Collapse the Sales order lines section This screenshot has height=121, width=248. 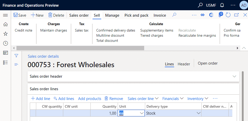coord(133,89)
